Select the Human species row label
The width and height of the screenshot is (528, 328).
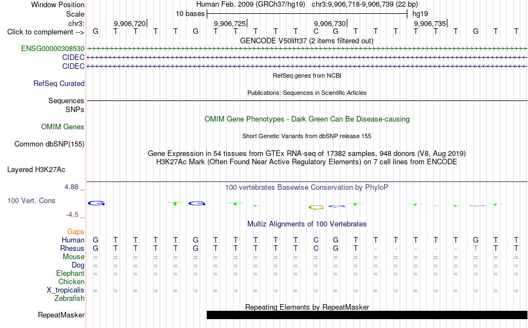(x=73, y=240)
